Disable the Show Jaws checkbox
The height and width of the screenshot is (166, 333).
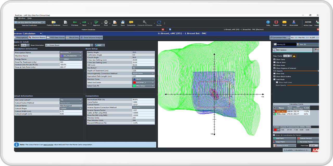coord(274,60)
